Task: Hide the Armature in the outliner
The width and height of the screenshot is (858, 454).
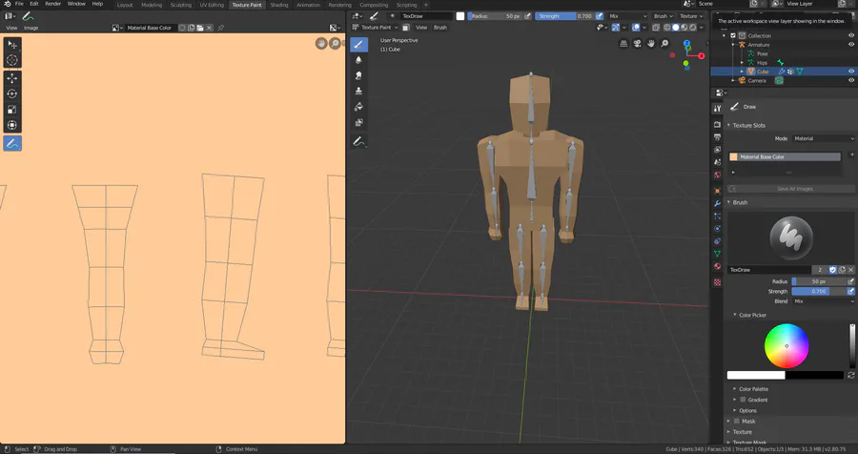Action: point(851,45)
